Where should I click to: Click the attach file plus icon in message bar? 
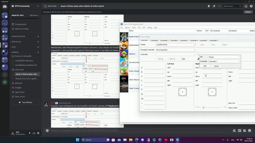pyautogui.click(x=47, y=131)
